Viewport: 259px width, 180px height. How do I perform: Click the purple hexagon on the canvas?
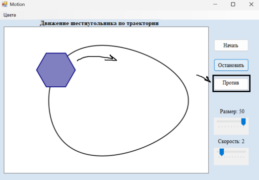(x=56, y=70)
